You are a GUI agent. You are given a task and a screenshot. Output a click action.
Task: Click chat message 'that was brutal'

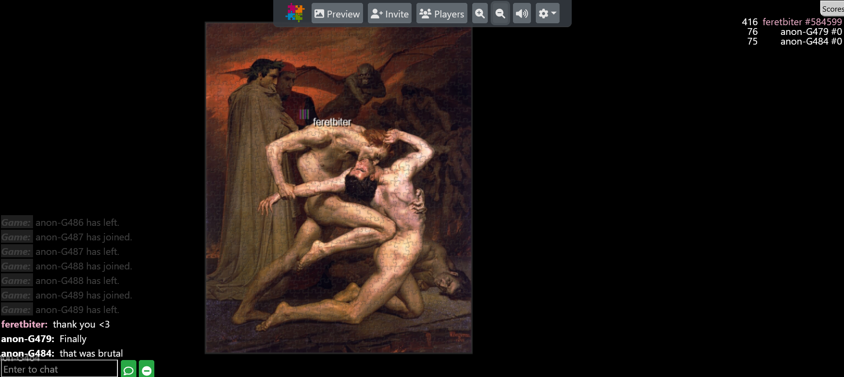[x=91, y=353]
